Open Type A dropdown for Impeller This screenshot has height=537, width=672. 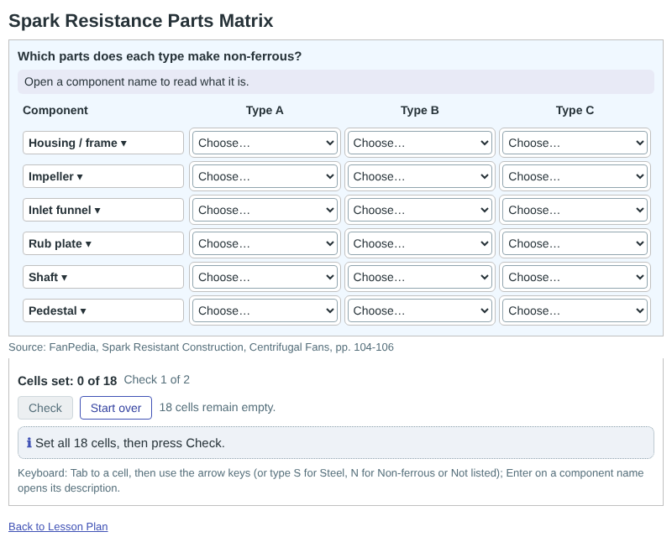pos(265,176)
